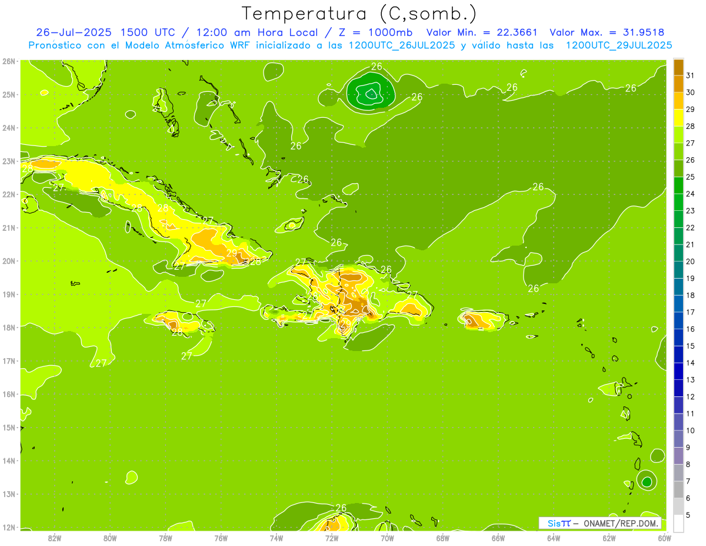
Task: Click the colorbar label "9"
Action: tap(688, 447)
